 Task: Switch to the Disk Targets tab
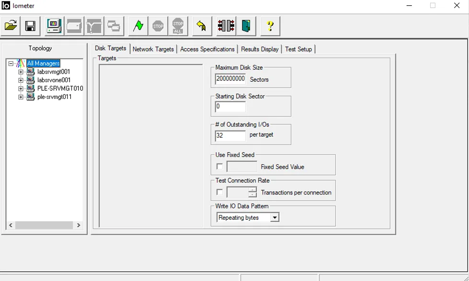coord(110,48)
